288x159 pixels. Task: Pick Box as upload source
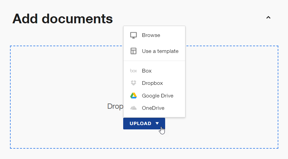coord(146,71)
